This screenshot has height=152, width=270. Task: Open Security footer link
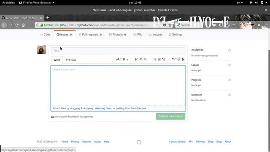[x=86, y=142]
